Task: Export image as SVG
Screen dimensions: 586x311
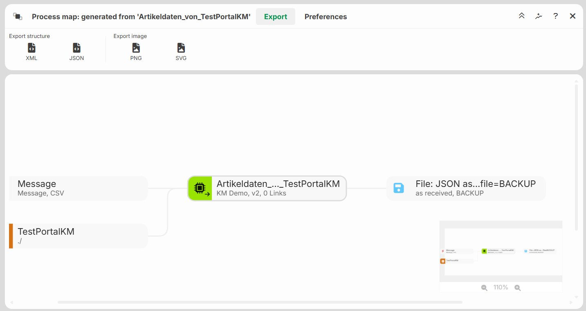Action: [x=181, y=52]
